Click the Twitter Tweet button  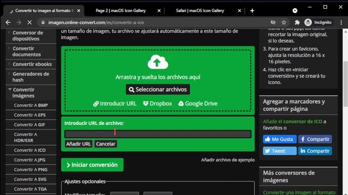pos(279,151)
